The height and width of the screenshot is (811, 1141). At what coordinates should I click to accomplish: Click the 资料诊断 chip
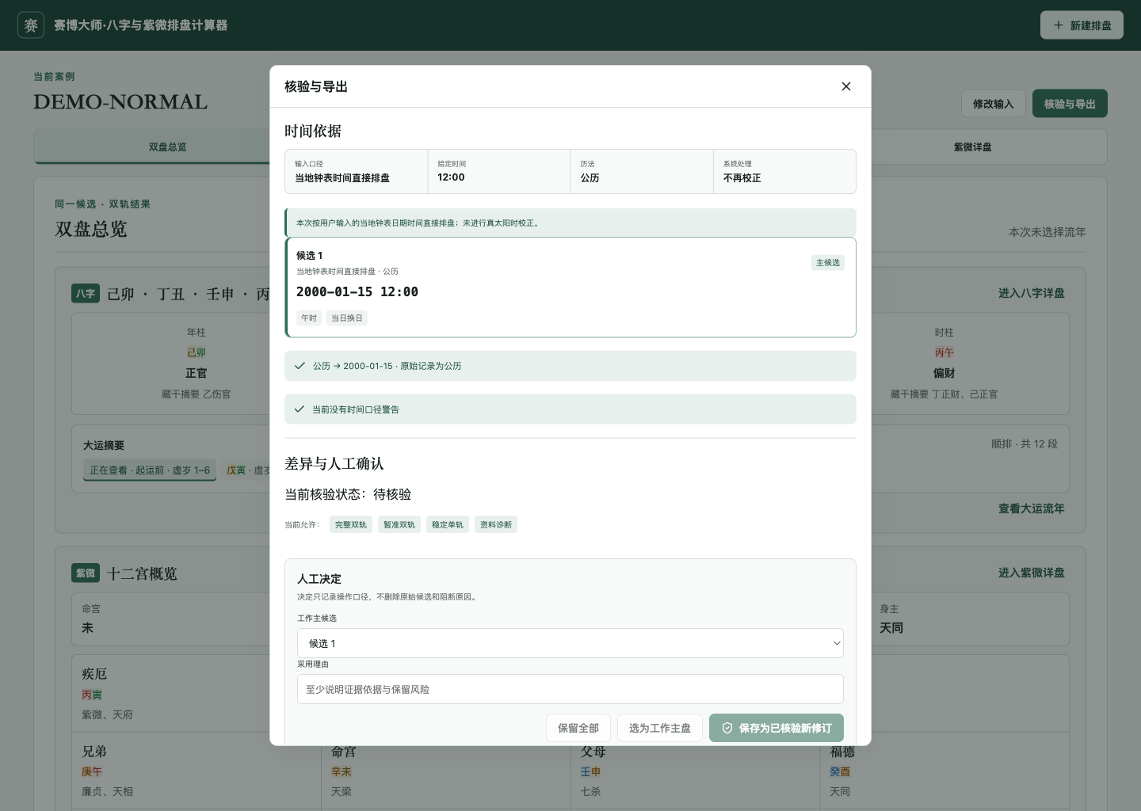(x=496, y=524)
